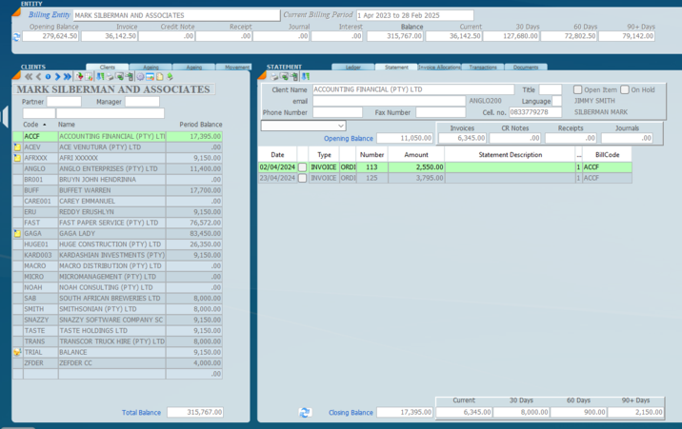Go to last client record arrow
Viewport: 682px width, 429px height.
coord(68,77)
